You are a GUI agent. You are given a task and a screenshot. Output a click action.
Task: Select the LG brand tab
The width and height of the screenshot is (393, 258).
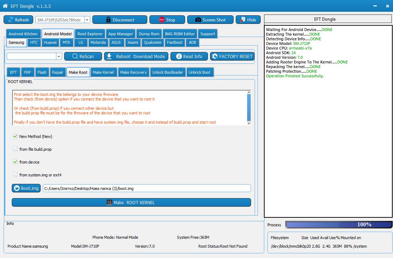click(81, 42)
